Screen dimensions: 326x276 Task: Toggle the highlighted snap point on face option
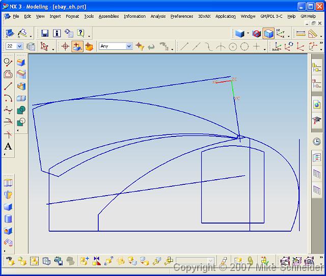[x=77, y=46]
